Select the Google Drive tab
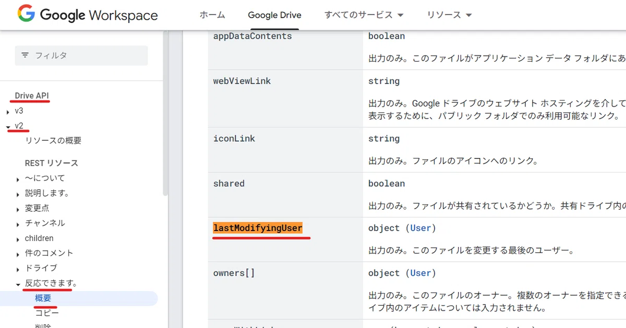The width and height of the screenshot is (626, 328). [x=274, y=15]
